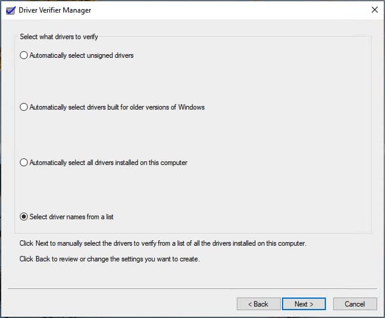Click the 'Select what drivers to verify' group label
385x318 pixels.
click(x=59, y=37)
